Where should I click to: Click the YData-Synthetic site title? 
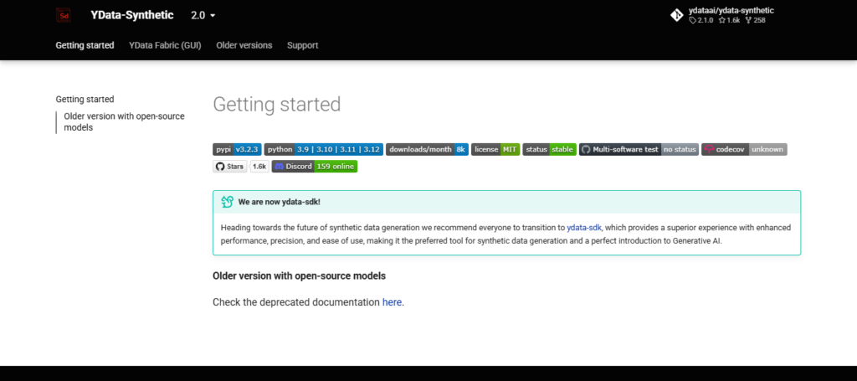click(132, 15)
